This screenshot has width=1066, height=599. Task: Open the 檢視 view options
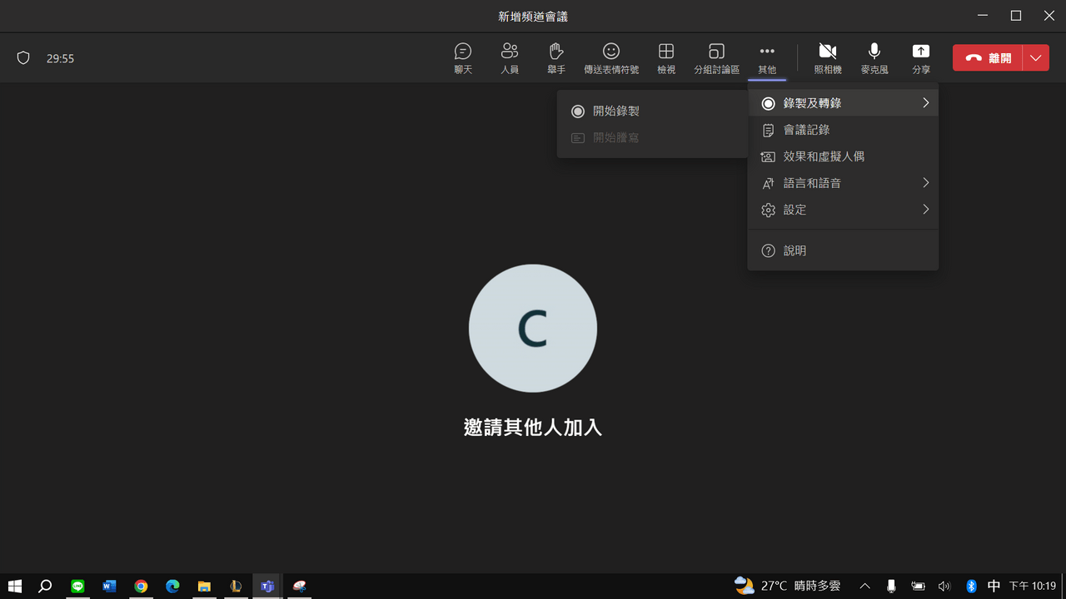coord(665,57)
